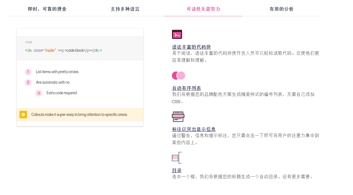Open the 语法丰富的代码块 heading link

(191, 47)
